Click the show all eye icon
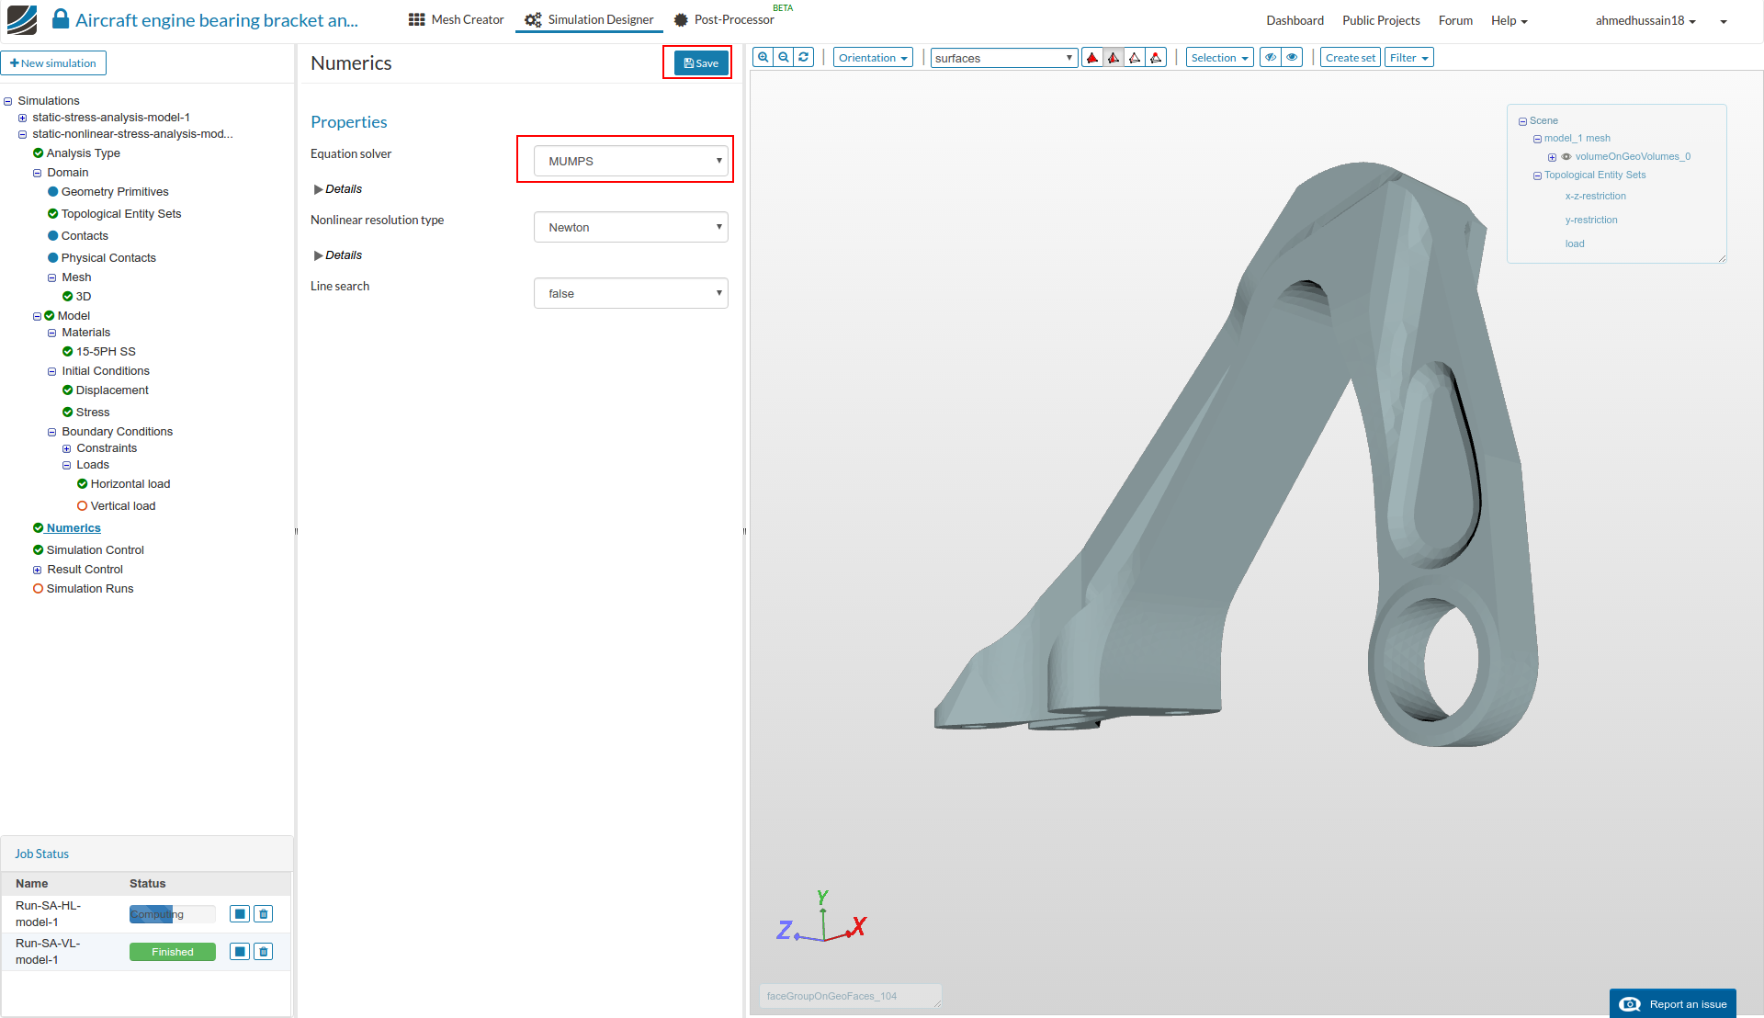This screenshot has height=1018, width=1764. (x=1293, y=58)
